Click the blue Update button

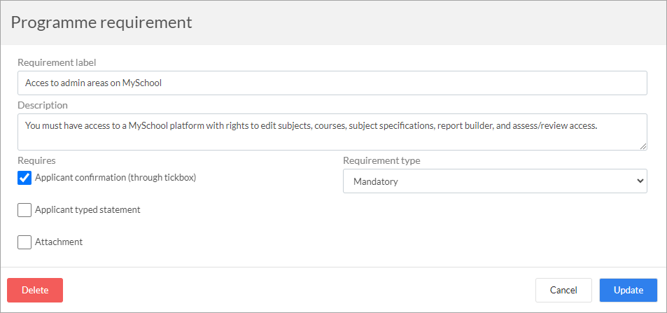(629, 290)
